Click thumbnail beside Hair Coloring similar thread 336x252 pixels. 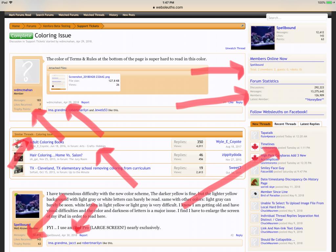point(19,157)
